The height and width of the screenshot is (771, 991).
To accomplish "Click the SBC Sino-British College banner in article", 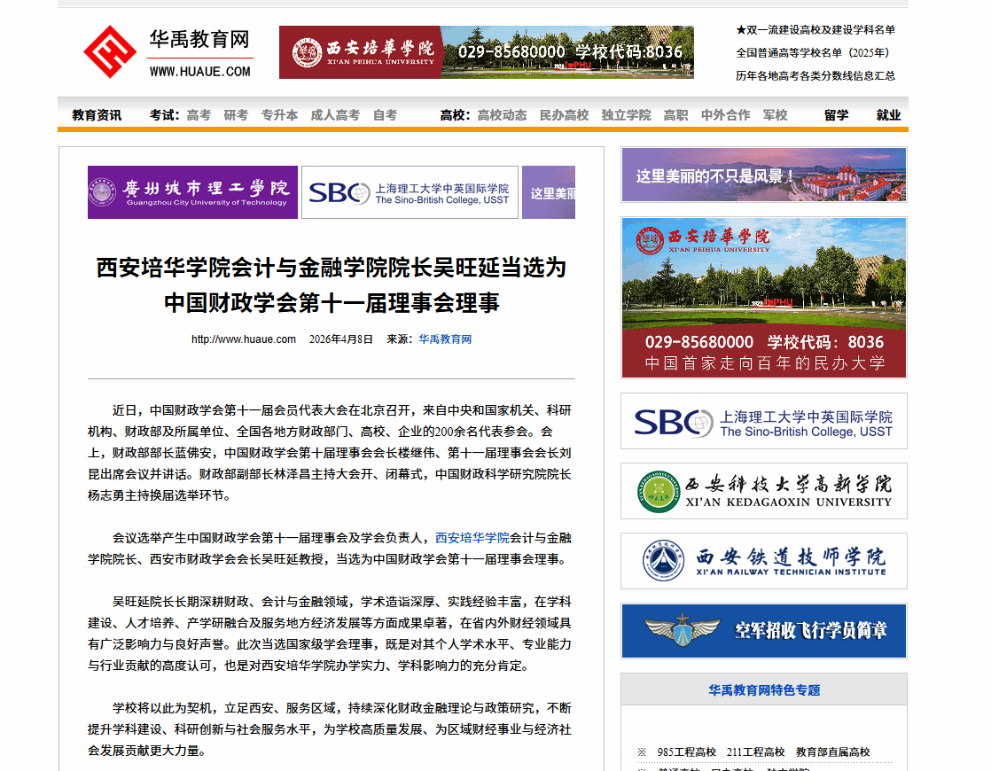I will click(410, 192).
